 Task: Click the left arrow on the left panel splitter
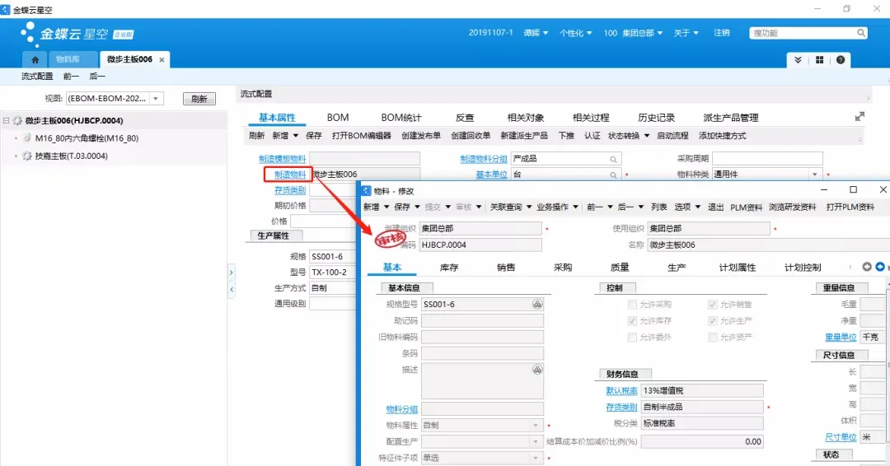[231, 290]
